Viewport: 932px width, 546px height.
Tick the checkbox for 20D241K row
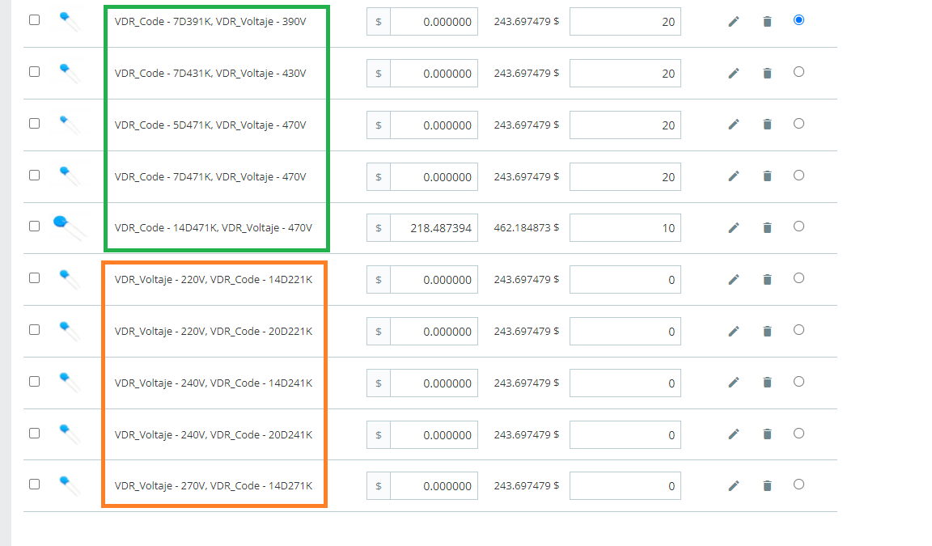coord(35,433)
